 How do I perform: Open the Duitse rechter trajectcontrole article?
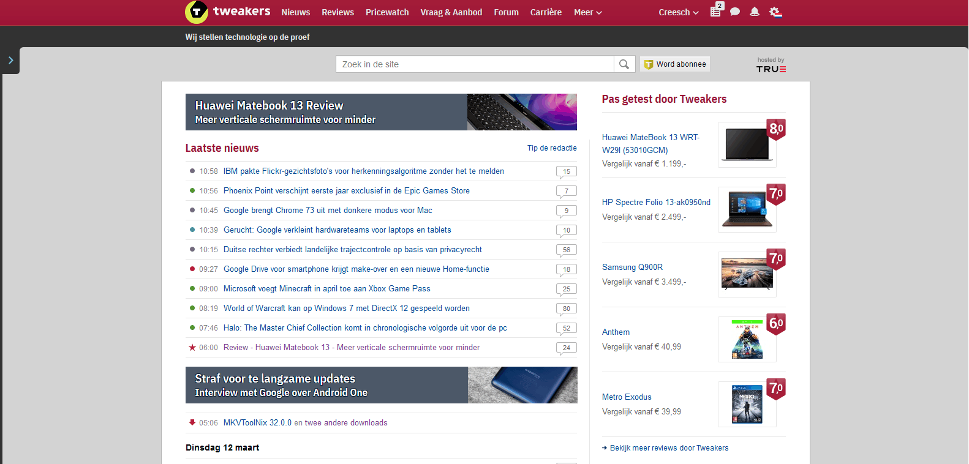pyautogui.click(x=353, y=250)
